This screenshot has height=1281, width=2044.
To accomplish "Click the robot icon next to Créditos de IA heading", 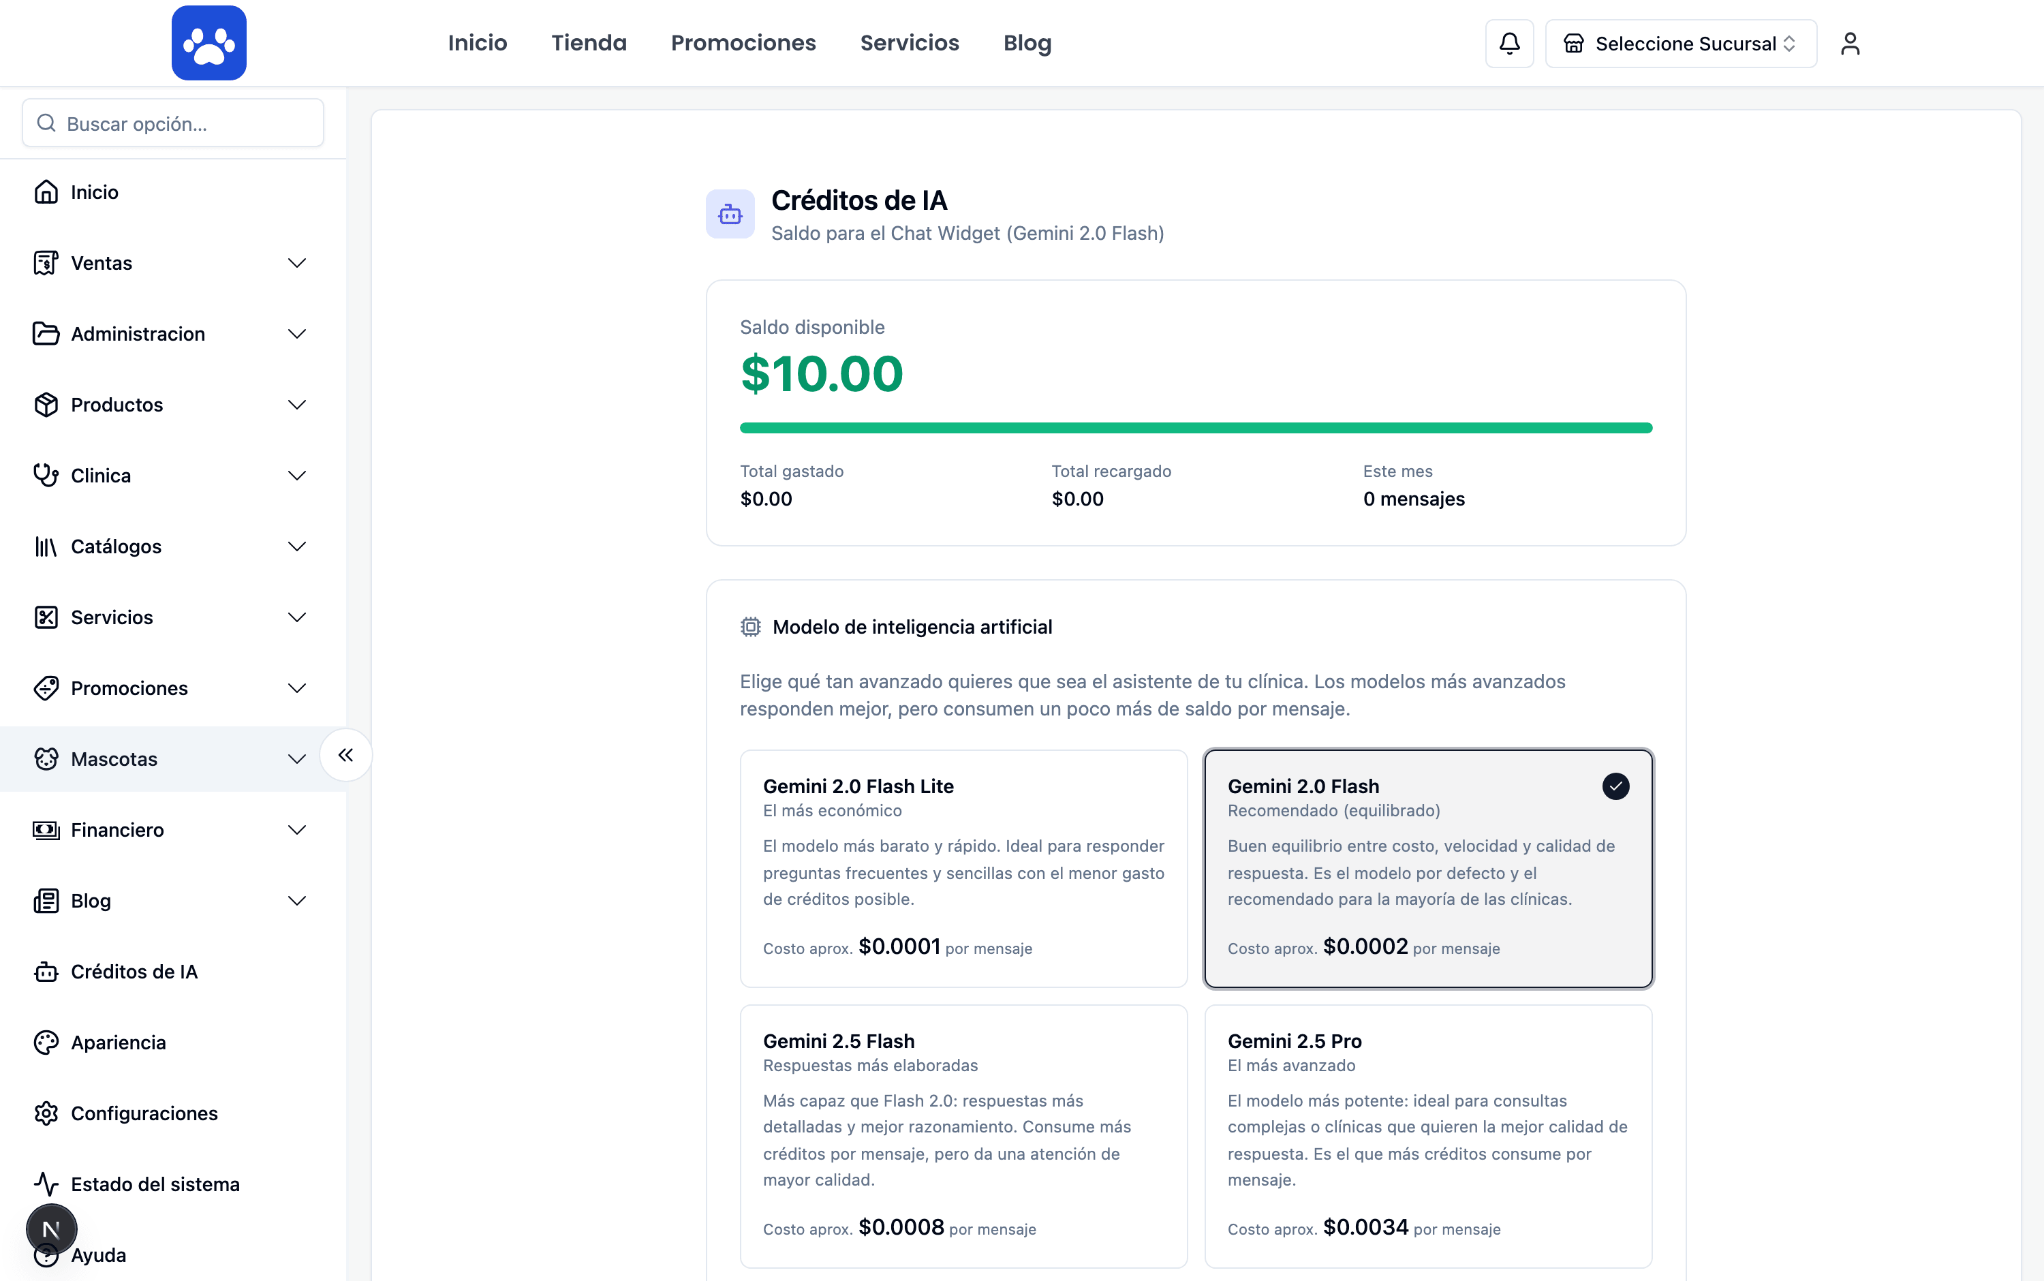I will [730, 215].
